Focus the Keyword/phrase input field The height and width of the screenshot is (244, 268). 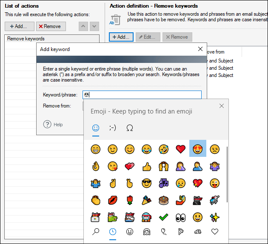point(142,95)
